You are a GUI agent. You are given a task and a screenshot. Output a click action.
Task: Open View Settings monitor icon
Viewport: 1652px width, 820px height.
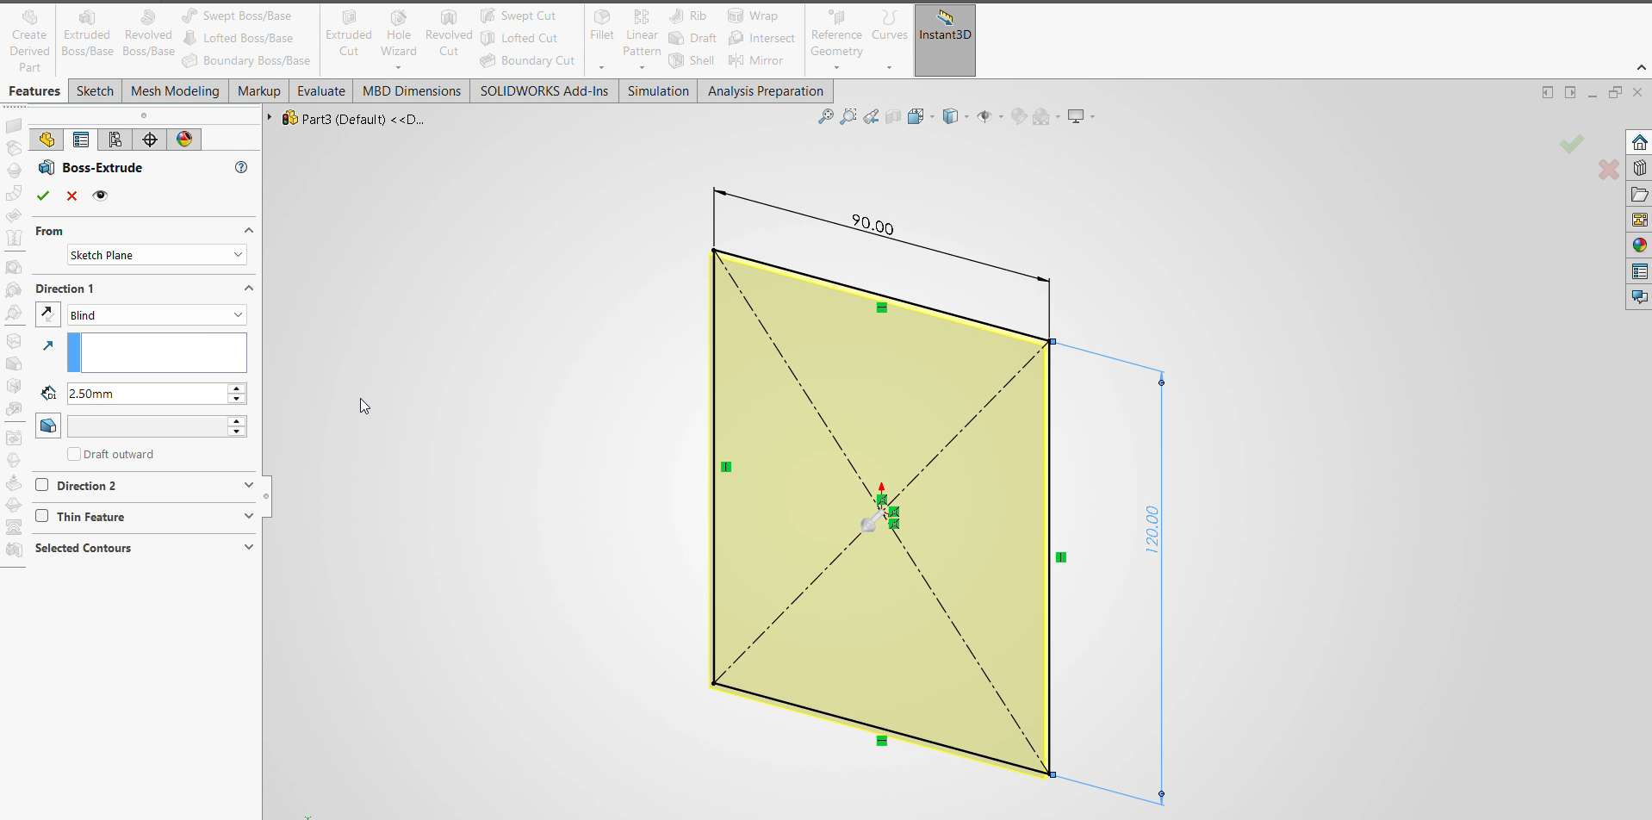point(1076,116)
